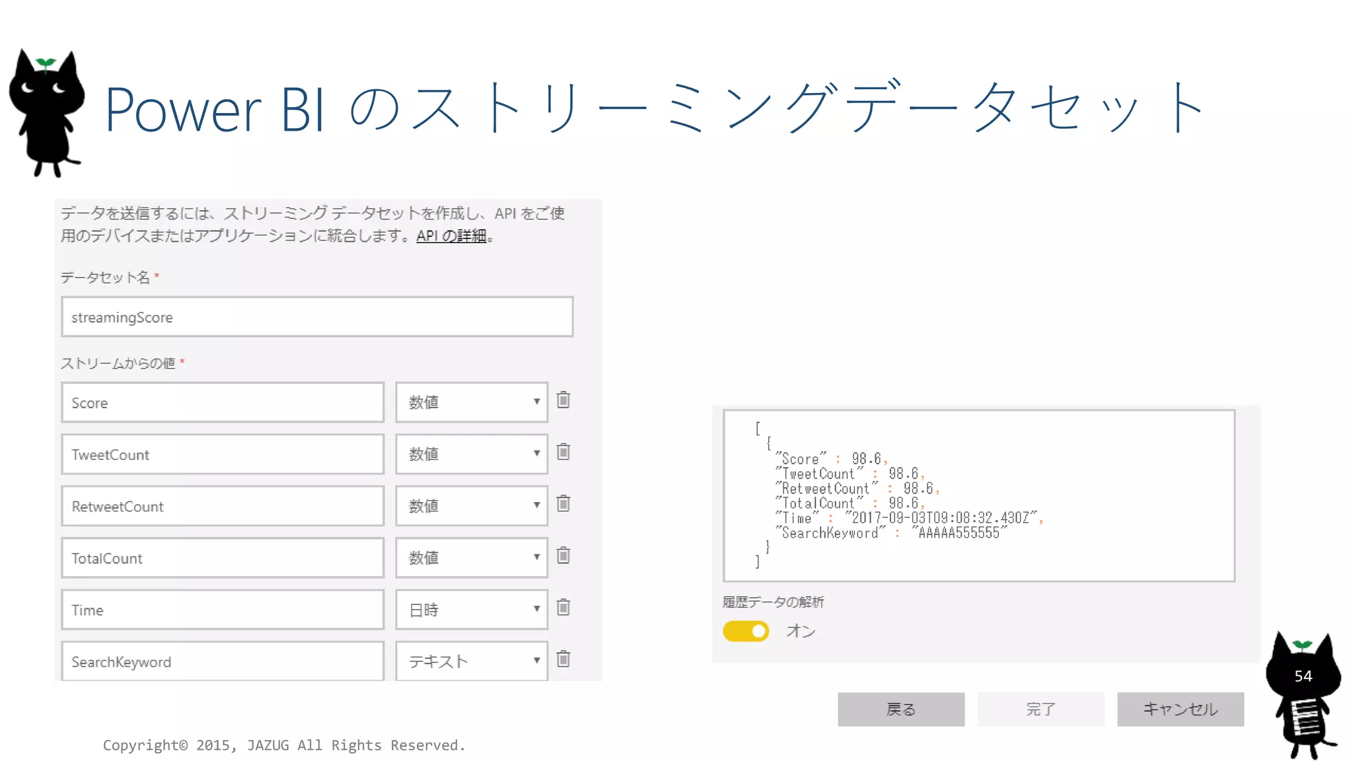Open the API の詳細 link

pyautogui.click(x=451, y=236)
